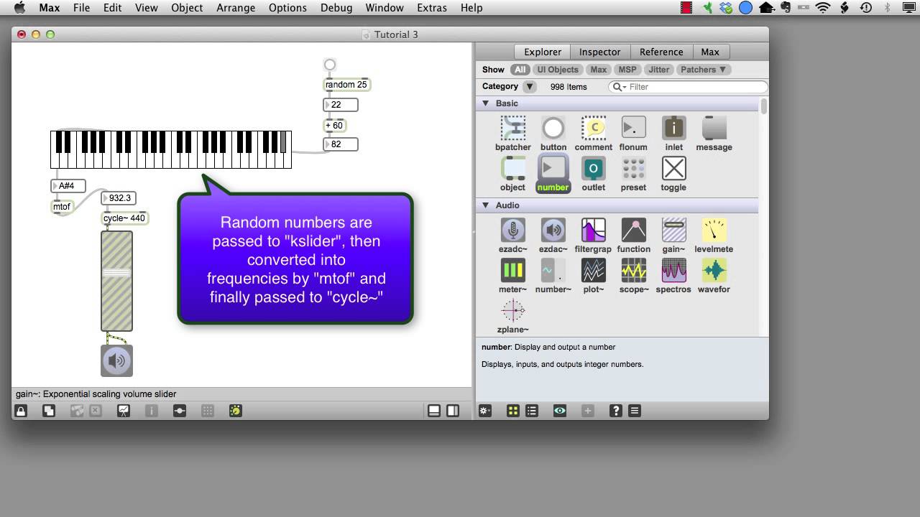
Task: Pick the inlet object icon
Action: click(673, 129)
